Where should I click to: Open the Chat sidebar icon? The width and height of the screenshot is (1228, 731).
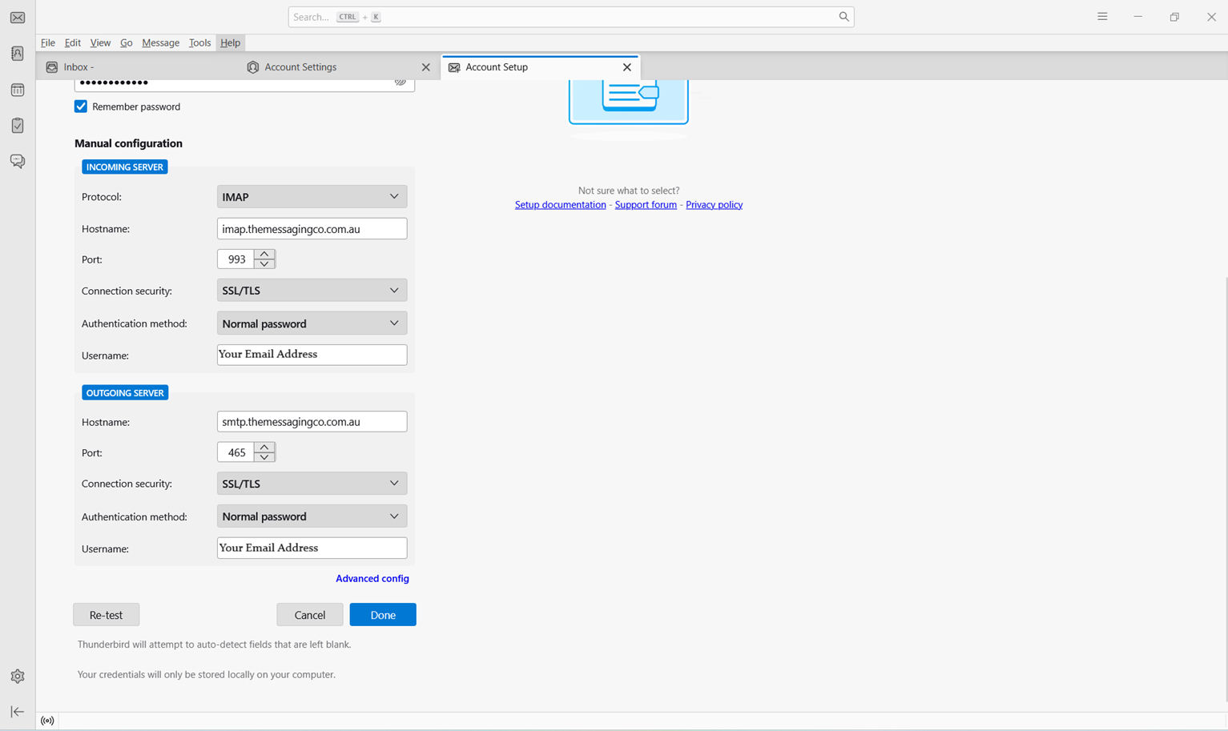point(18,162)
